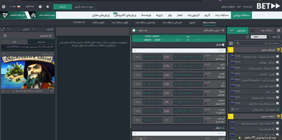
Task: Click the ثبت tab in the betslip
Action: 14,42
